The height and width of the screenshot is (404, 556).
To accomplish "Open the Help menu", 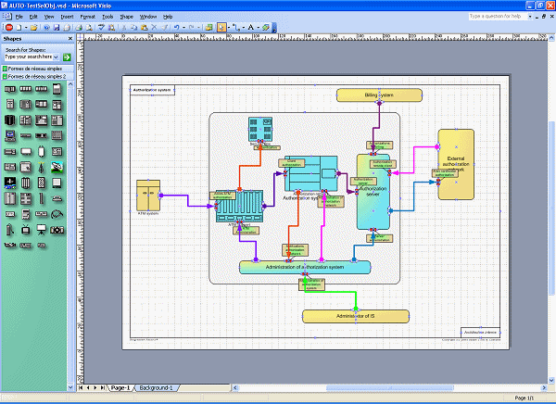I will (x=168, y=17).
